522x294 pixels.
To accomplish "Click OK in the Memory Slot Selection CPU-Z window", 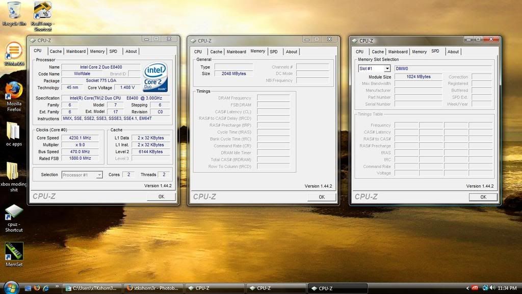I will click(x=483, y=197).
